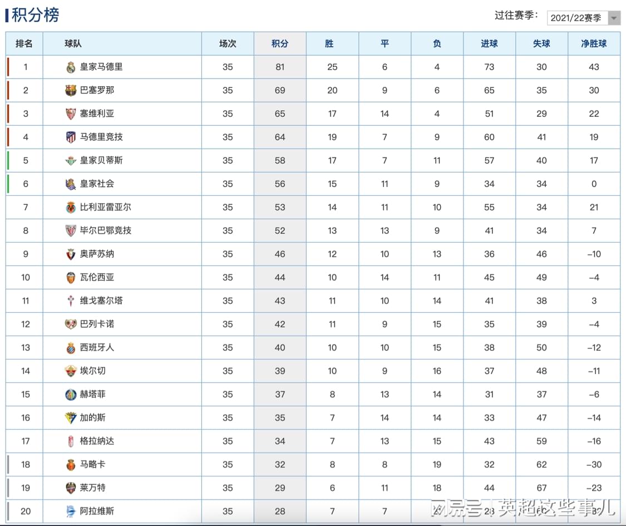Screen dimensions: 626x526
Task: Click the Real Madrid crest icon
Action: tap(71, 67)
